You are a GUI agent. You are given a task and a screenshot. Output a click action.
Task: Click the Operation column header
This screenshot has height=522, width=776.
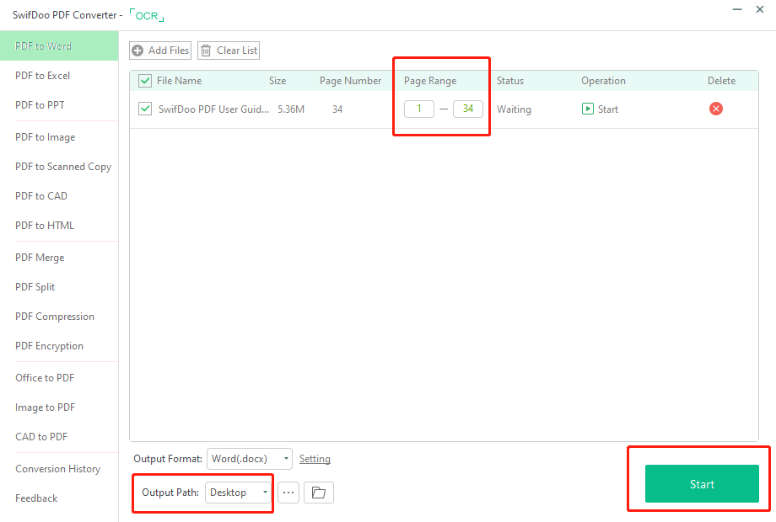point(603,81)
